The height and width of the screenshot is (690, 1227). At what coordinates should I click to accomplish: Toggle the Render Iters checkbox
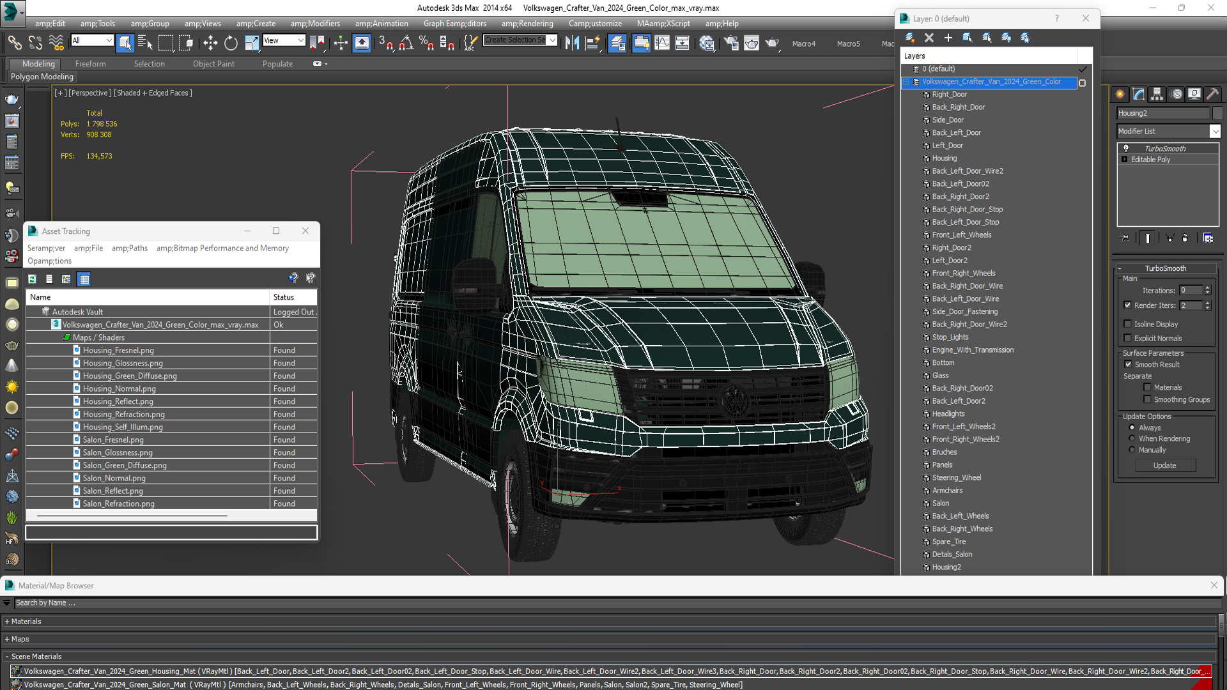coord(1128,305)
